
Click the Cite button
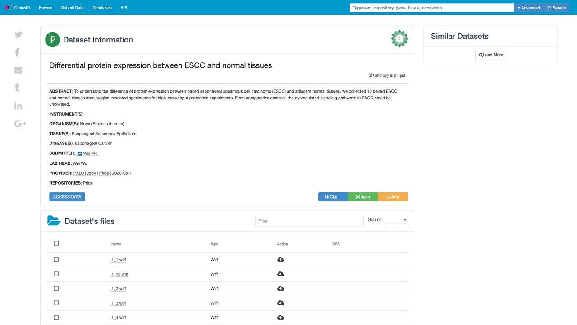[333, 197]
